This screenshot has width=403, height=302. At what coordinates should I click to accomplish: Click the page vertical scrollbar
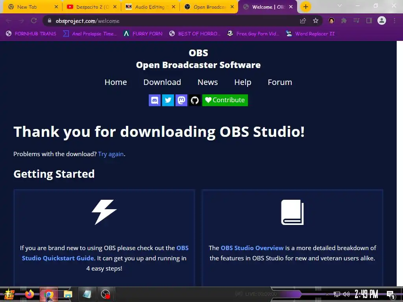pyautogui.click(x=400, y=164)
